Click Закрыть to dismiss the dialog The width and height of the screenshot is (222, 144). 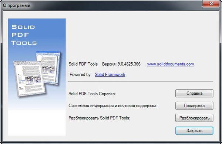tap(194, 131)
